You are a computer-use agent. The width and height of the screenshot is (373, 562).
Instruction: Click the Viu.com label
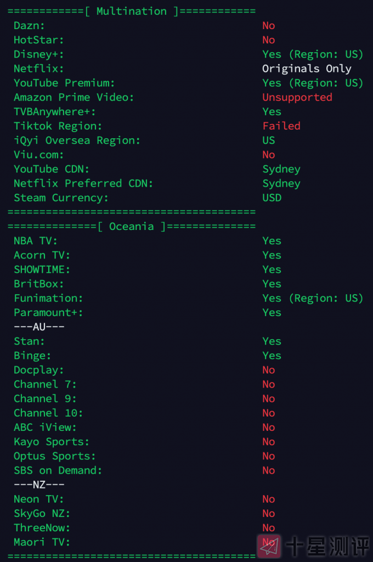coord(38,155)
